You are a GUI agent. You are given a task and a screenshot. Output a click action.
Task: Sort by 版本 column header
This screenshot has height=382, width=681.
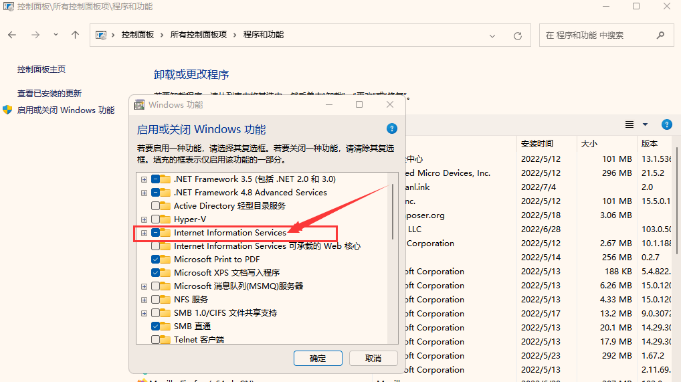[x=655, y=143]
